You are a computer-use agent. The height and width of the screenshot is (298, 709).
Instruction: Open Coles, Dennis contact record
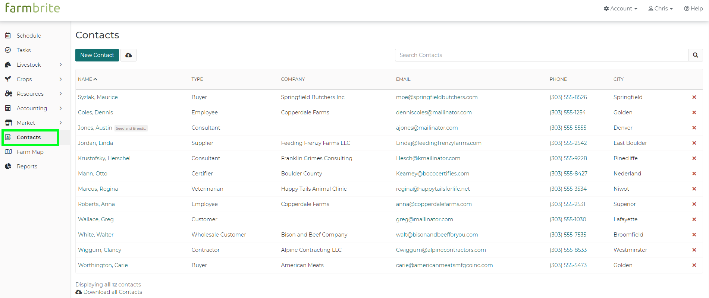(95, 112)
